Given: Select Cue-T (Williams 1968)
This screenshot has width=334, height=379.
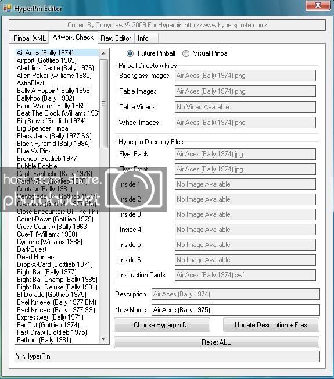Looking at the screenshot, I should coord(58,234).
